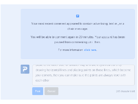Focus the comment text box
Screen dimensions: 138x104
pyautogui.click(x=83, y=75)
